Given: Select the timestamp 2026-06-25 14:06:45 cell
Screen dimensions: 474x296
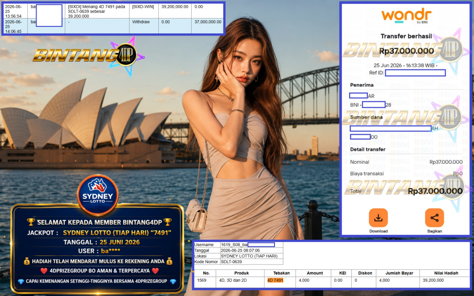Looking at the screenshot, I should coord(15,26).
